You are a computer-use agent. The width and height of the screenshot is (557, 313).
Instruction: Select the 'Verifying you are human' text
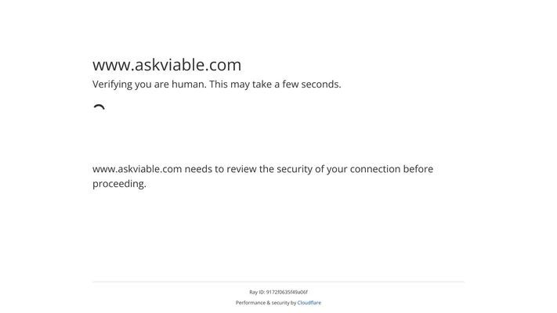click(149, 85)
